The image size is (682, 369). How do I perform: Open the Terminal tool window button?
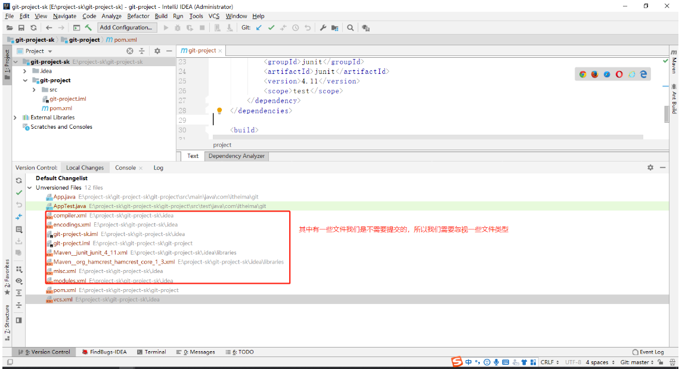point(152,352)
